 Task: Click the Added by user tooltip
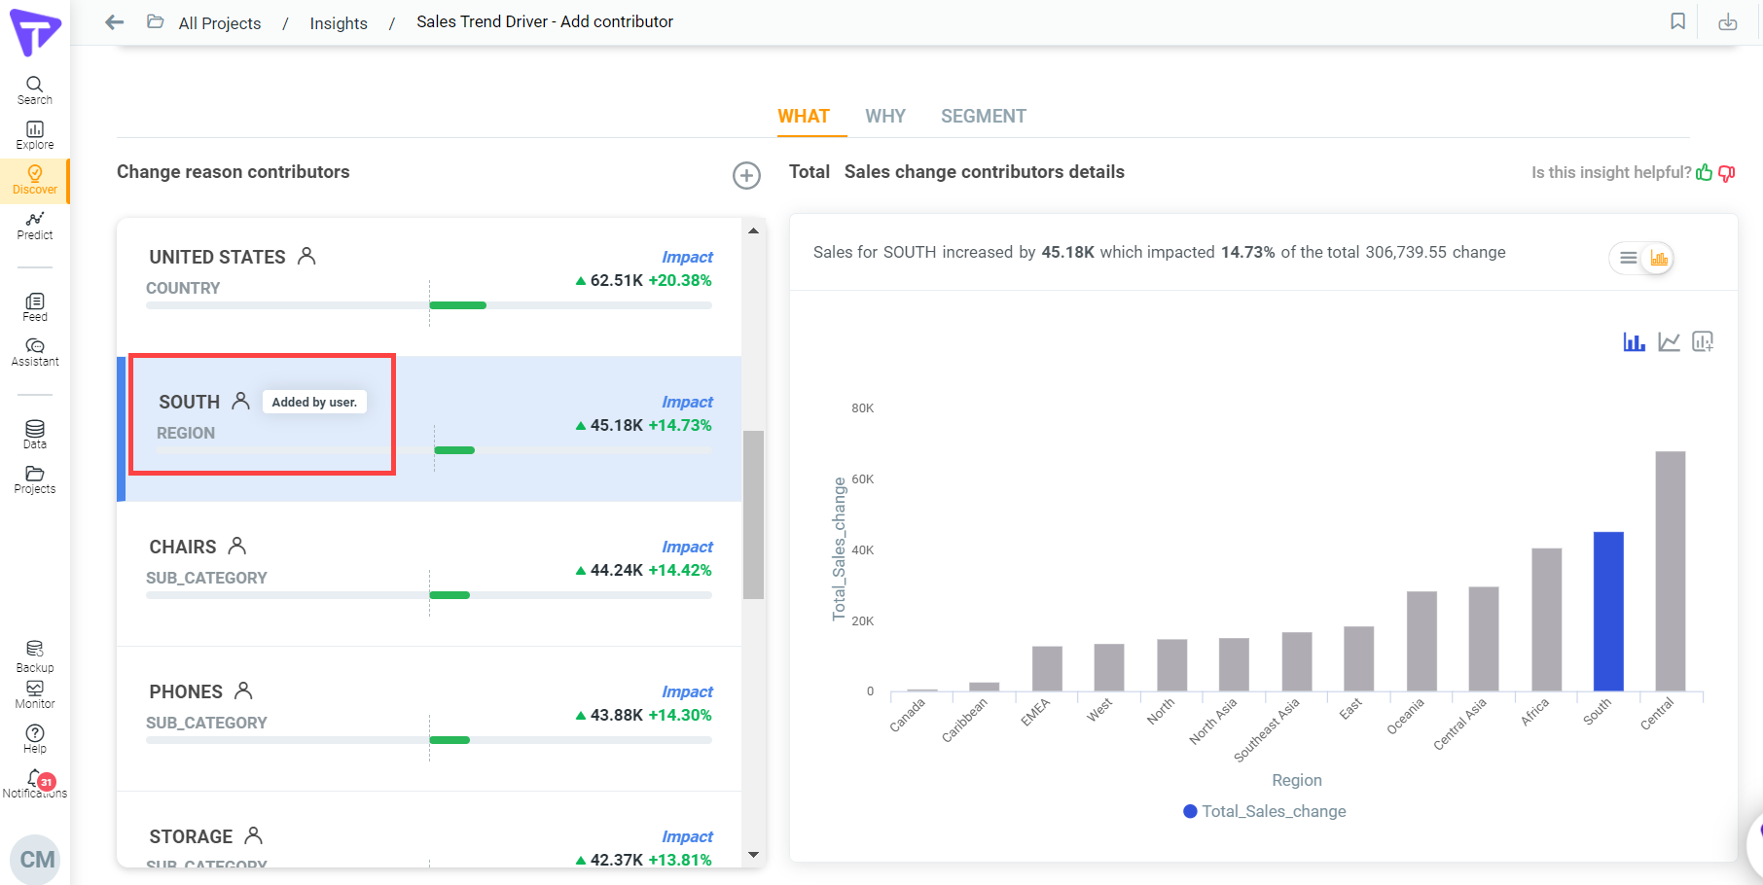pos(314,402)
